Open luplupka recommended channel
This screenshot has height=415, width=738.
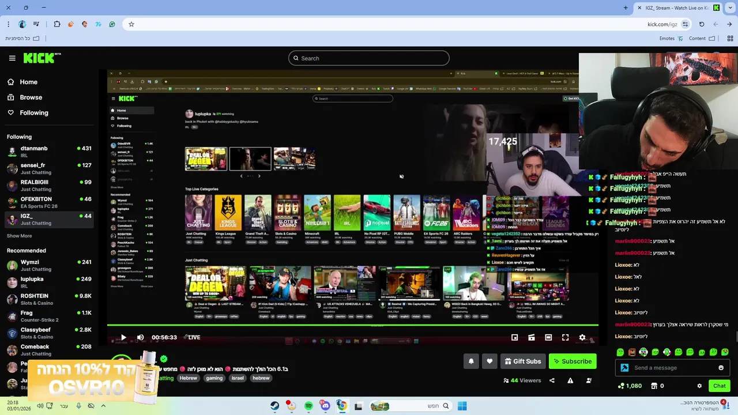pos(48,282)
